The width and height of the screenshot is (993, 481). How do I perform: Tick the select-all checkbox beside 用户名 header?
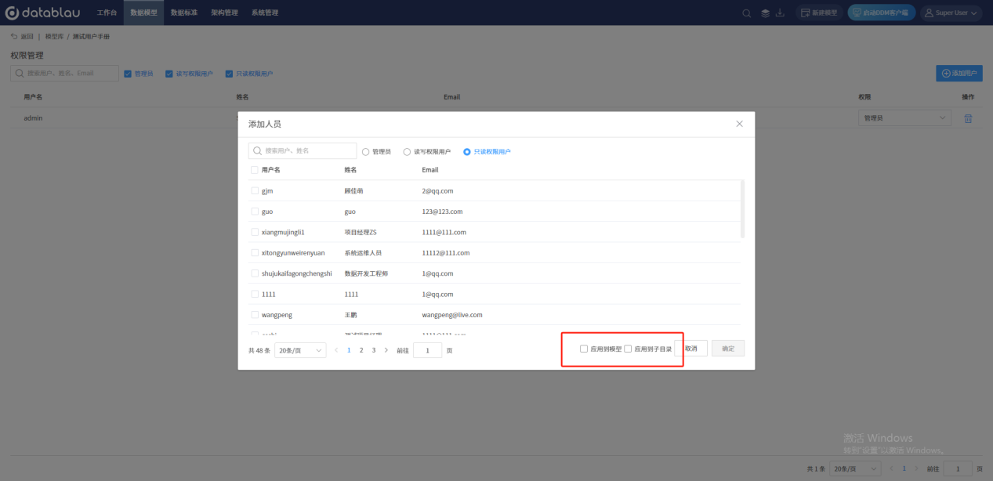pos(255,170)
